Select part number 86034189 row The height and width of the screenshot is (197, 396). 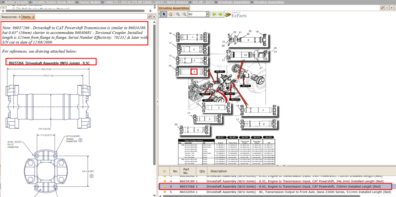(x=277, y=181)
